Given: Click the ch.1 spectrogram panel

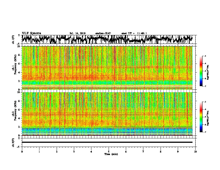Looking at the screenshot, I should (107, 68).
